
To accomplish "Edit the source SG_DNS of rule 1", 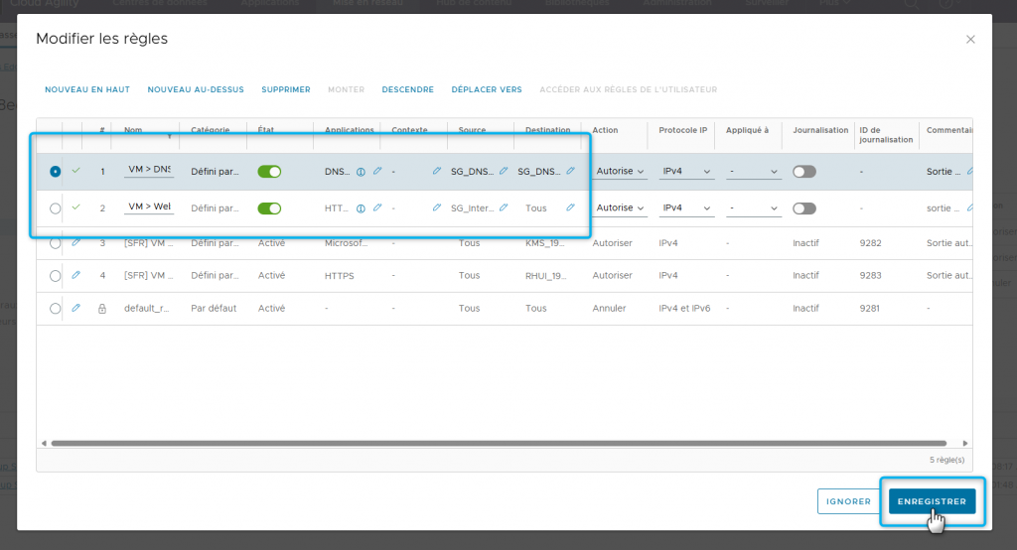I will pos(504,172).
